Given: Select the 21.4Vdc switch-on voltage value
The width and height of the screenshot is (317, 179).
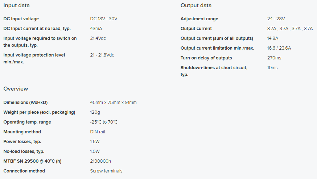Looking at the screenshot, I should 98,38.
